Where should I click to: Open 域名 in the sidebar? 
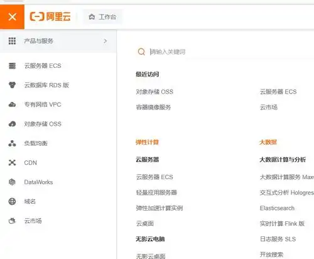pyautogui.click(x=30, y=201)
